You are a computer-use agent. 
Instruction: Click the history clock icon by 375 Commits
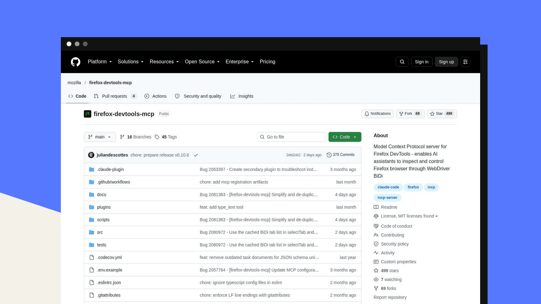[329, 155]
